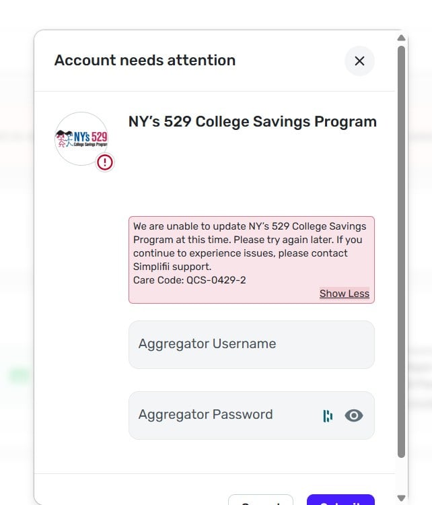Click the scrollbar down arrow
The width and height of the screenshot is (432, 505).
click(402, 498)
